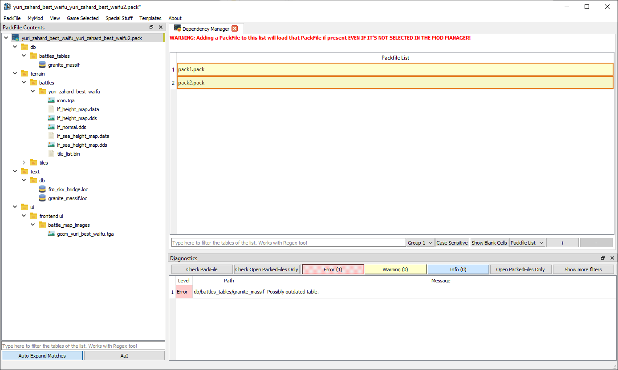Click the folder icon beside terrain
Image resolution: width=618 pixels, height=370 pixels.
pyautogui.click(x=24, y=74)
